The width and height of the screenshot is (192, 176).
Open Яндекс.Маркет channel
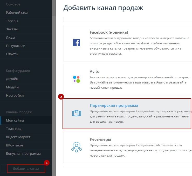pos(18,137)
